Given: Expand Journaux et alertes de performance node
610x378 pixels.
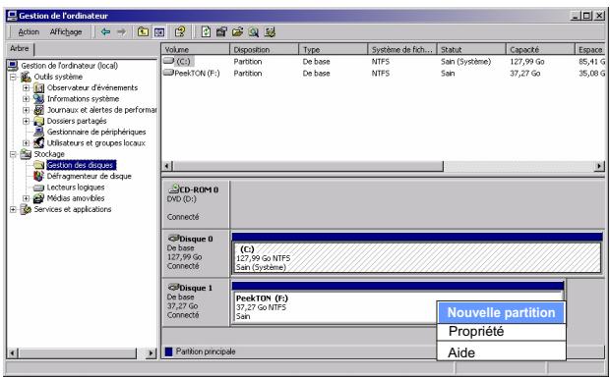Looking at the screenshot, I should coord(26,110).
